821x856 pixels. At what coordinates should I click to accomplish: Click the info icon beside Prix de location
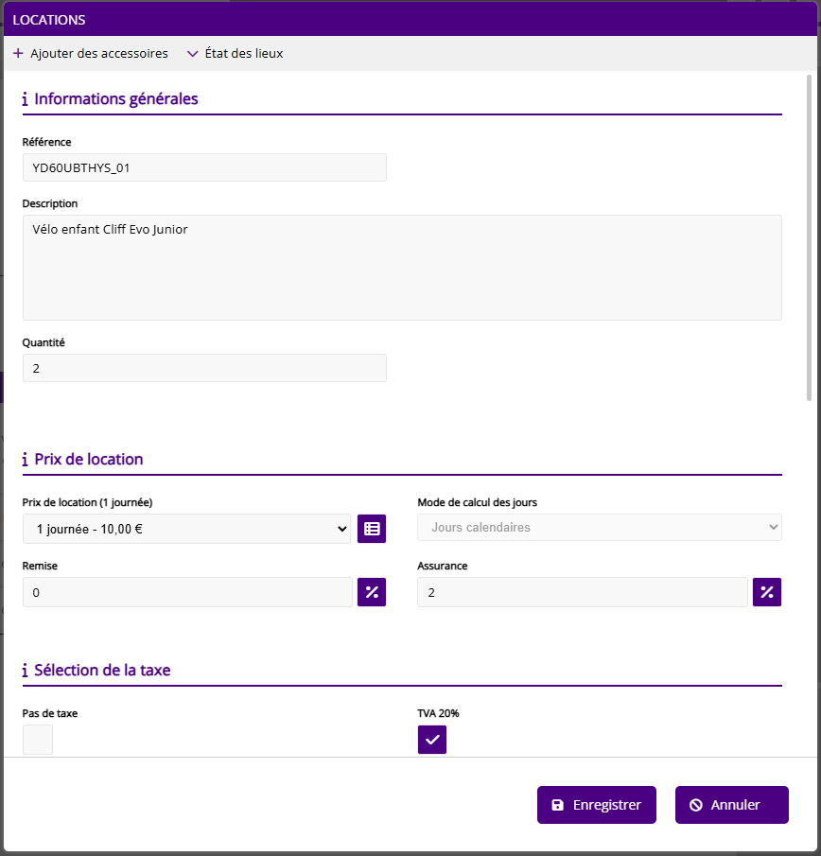(x=25, y=460)
